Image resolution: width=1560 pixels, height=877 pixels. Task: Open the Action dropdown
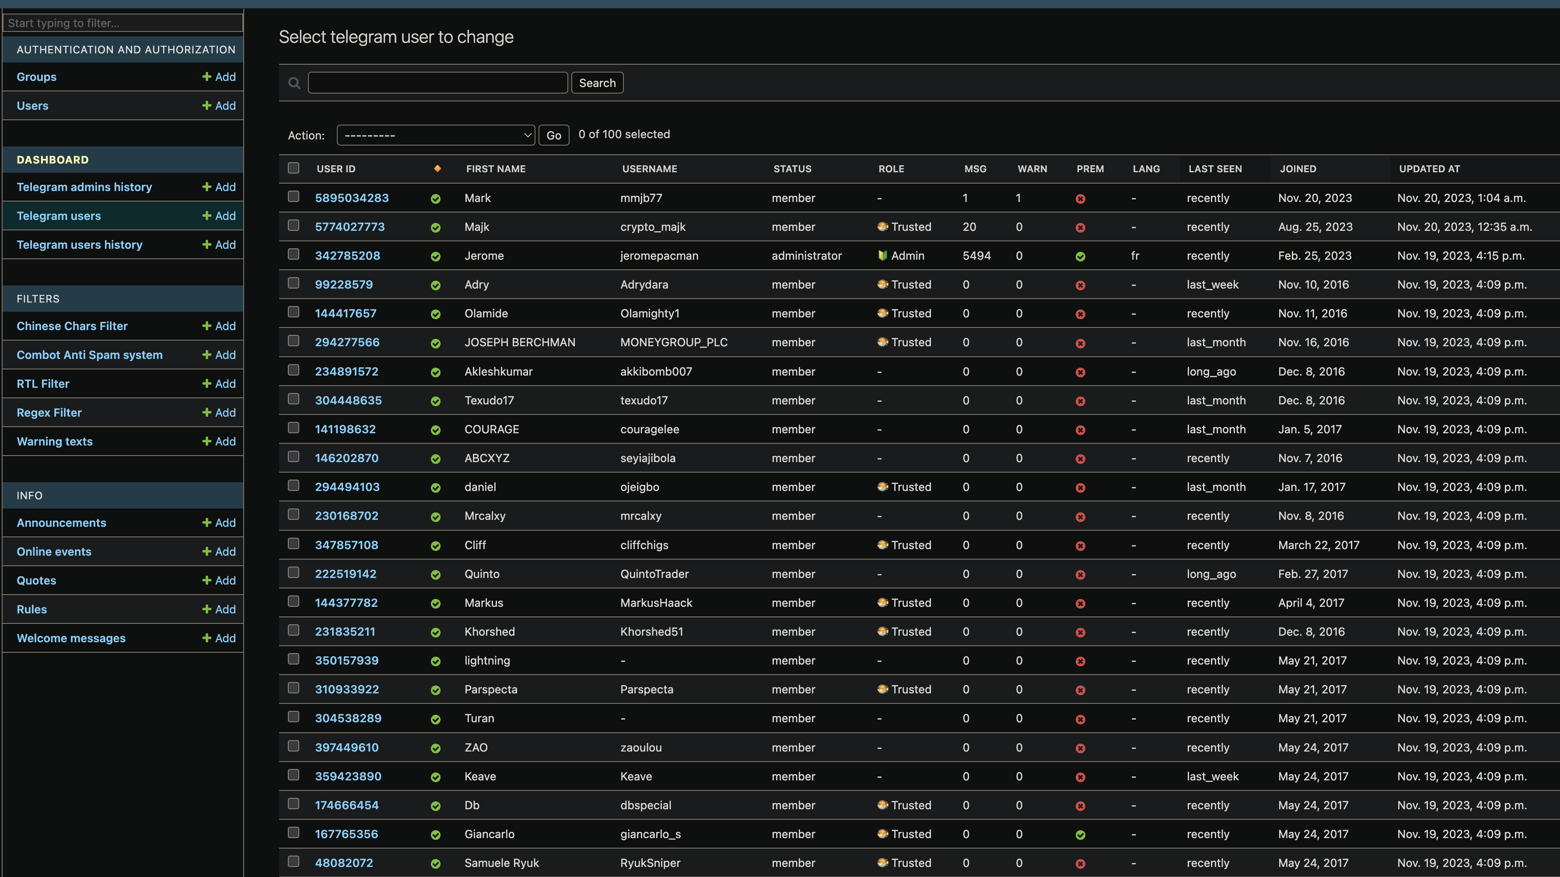(436, 135)
